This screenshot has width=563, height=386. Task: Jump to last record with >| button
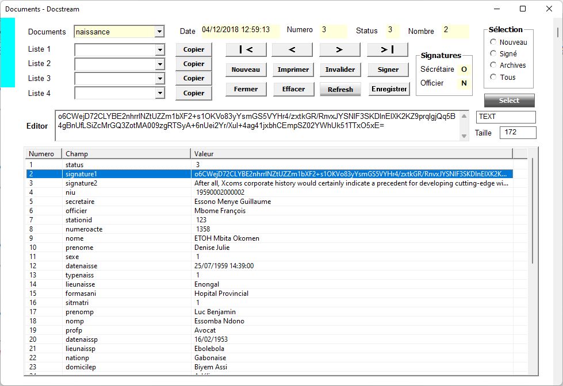[x=387, y=50]
